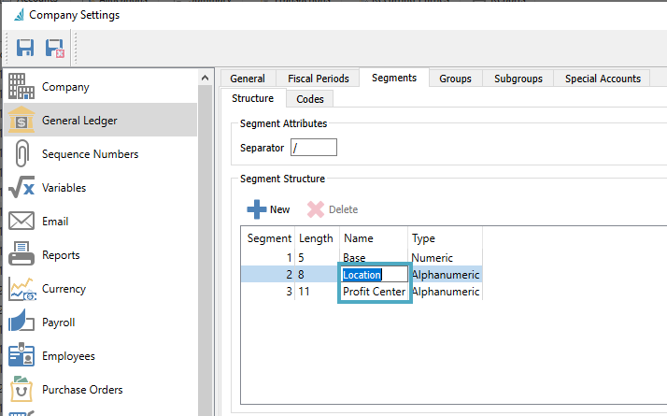Open Sequence Numbers settings

pyautogui.click(x=90, y=154)
